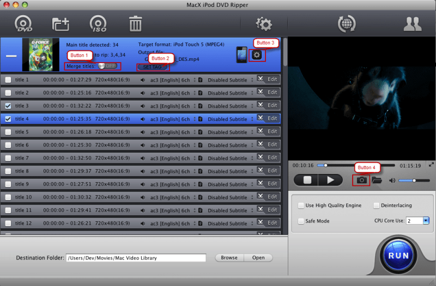The width and height of the screenshot is (436, 286).
Task: Collapse the DVD source with the minus icon
Action: 11,56
